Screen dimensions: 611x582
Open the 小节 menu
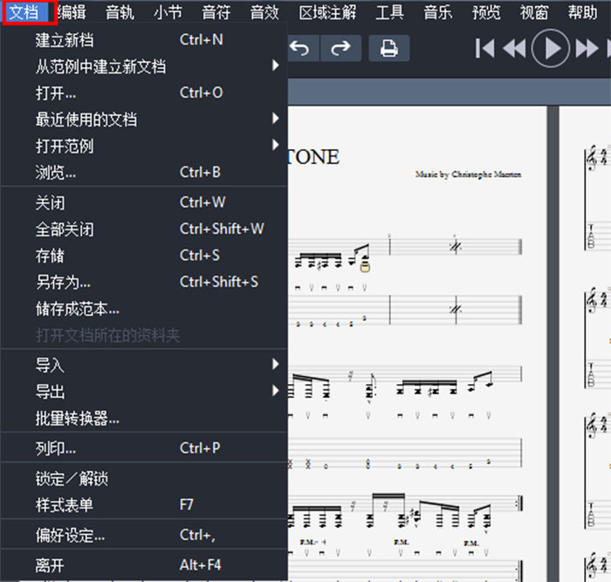[168, 12]
